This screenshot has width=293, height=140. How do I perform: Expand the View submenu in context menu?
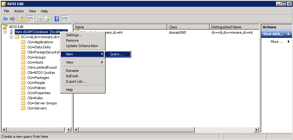click(x=102, y=62)
